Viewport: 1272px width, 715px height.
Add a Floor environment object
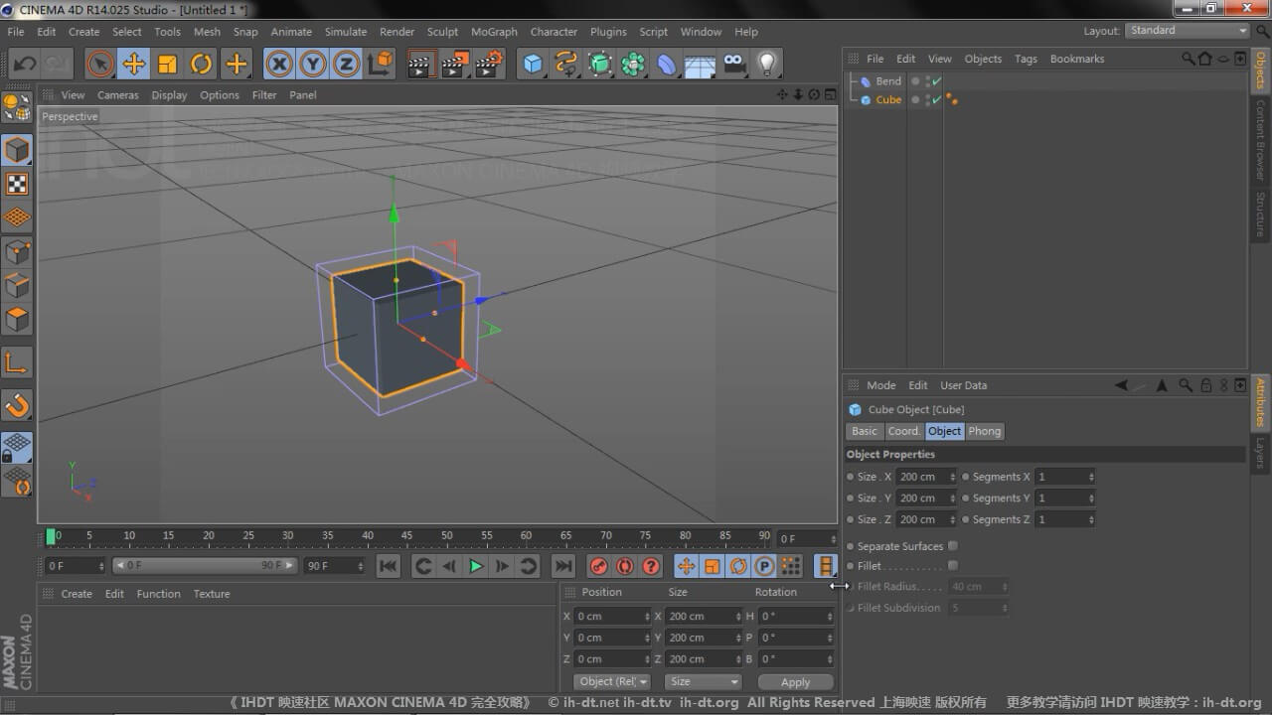(x=701, y=65)
